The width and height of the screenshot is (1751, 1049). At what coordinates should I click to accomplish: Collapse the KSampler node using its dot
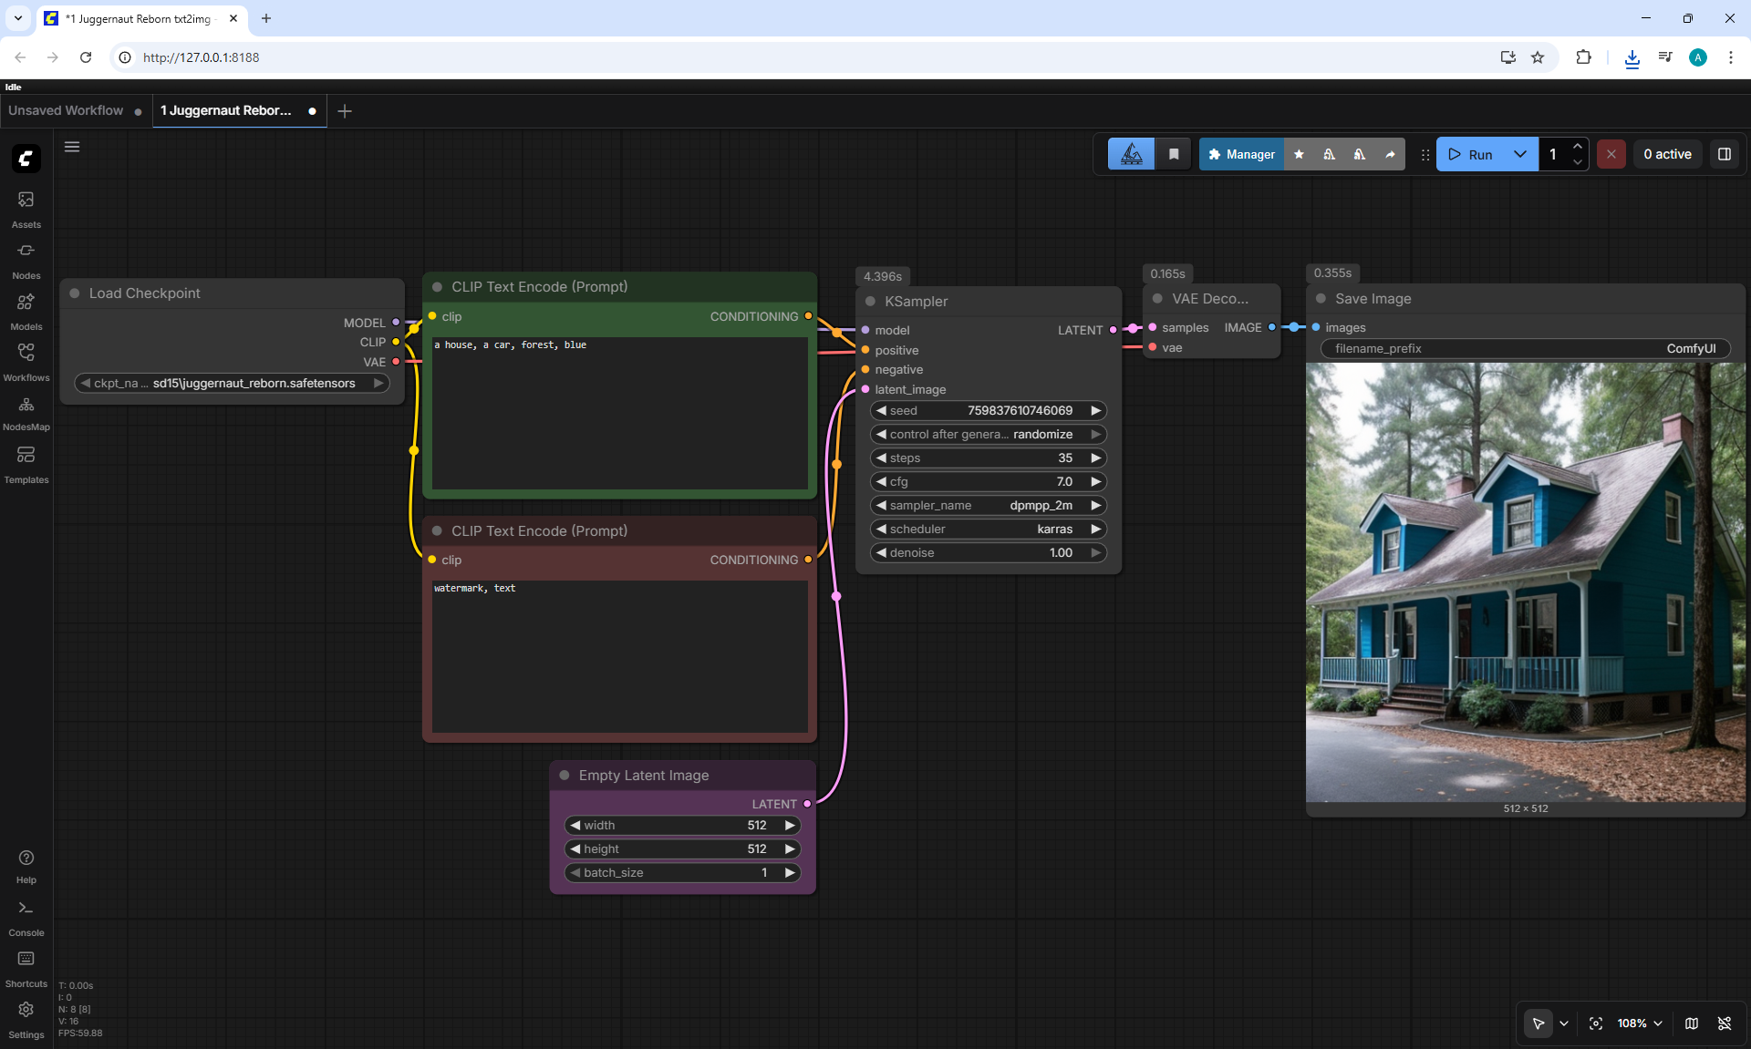[870, 302]
